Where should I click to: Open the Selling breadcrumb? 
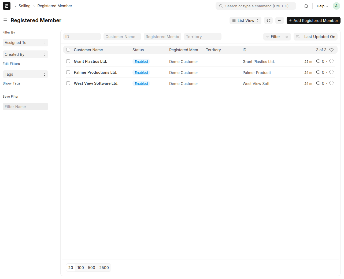pos(24,6)
